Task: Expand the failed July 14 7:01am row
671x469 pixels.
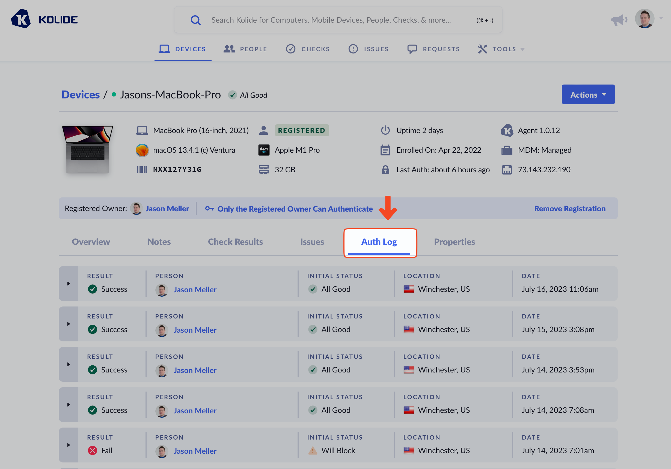Action: (x=69, y=445)
